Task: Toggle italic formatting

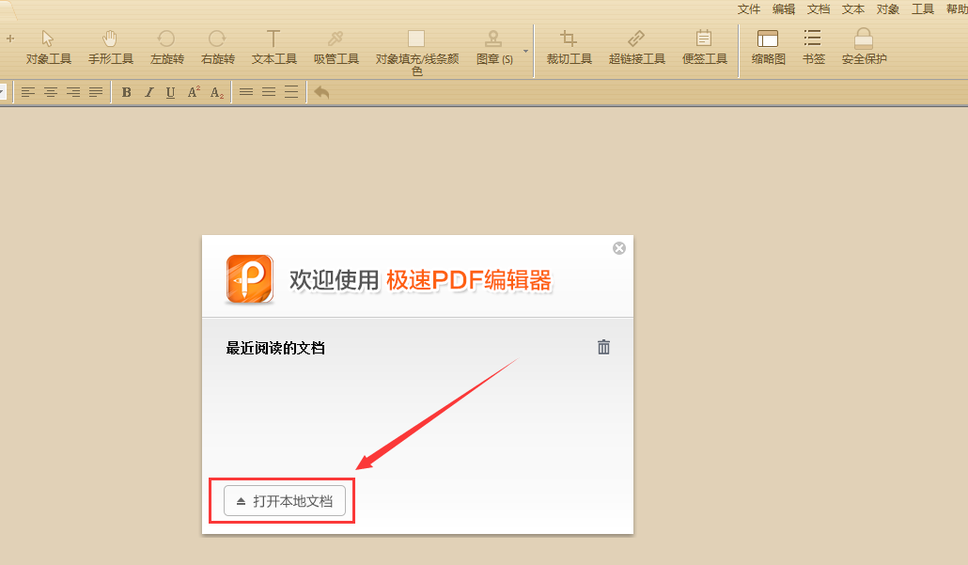Action: [148, 92]
